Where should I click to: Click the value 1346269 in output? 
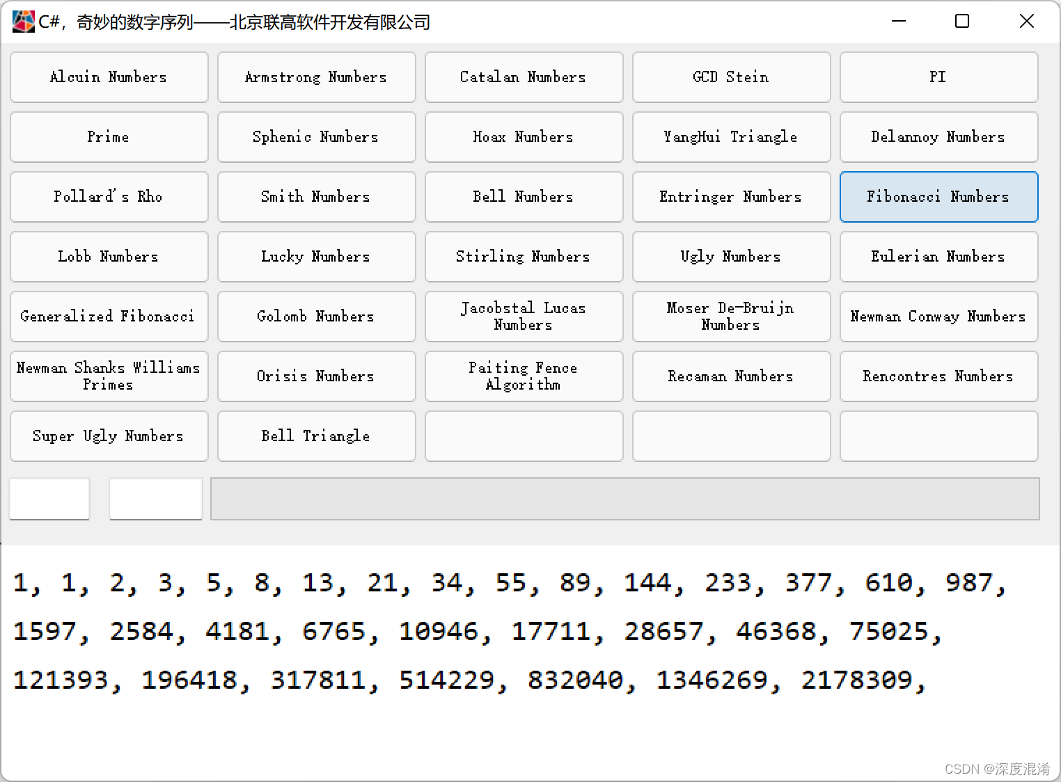tap(712, 680)
